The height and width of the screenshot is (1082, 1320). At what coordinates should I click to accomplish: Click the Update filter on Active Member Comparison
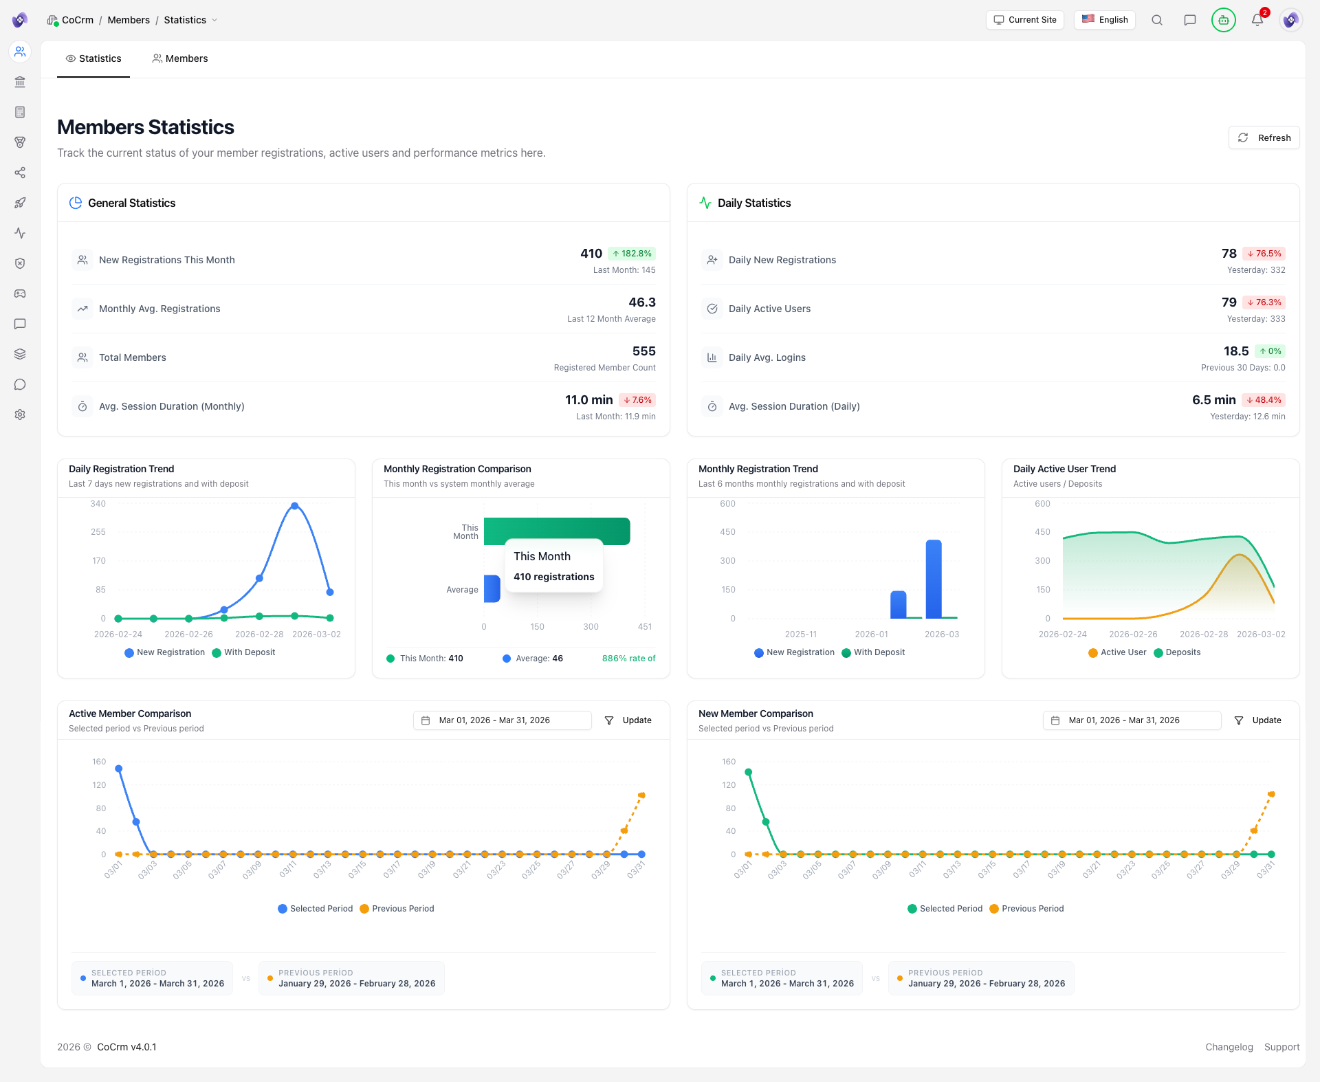pos(628,720)
